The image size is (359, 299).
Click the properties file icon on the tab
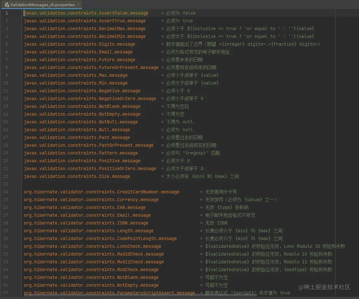(6, 5)
